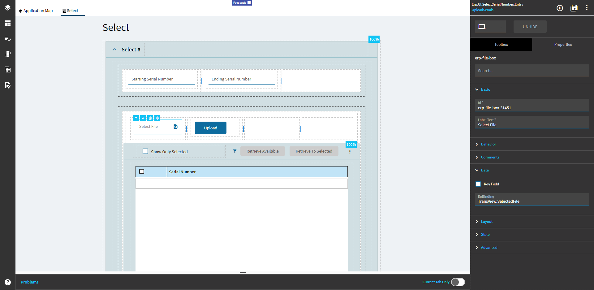
Task: Open the edit document icon in the sidebar
Action: tap(8, 85)
